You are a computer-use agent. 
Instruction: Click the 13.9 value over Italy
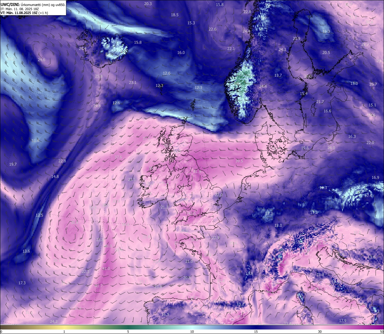320,275
